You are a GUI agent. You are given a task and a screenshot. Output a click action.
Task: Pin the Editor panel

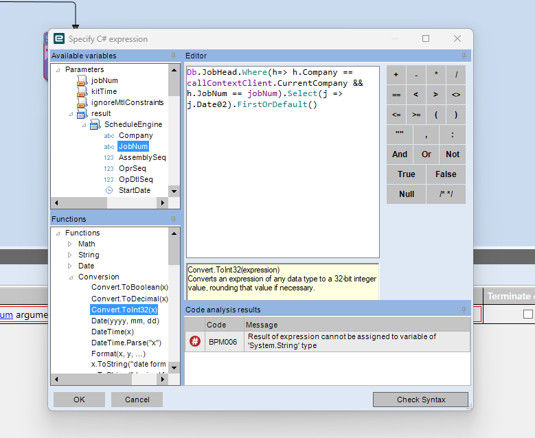[x=464, y=56]
